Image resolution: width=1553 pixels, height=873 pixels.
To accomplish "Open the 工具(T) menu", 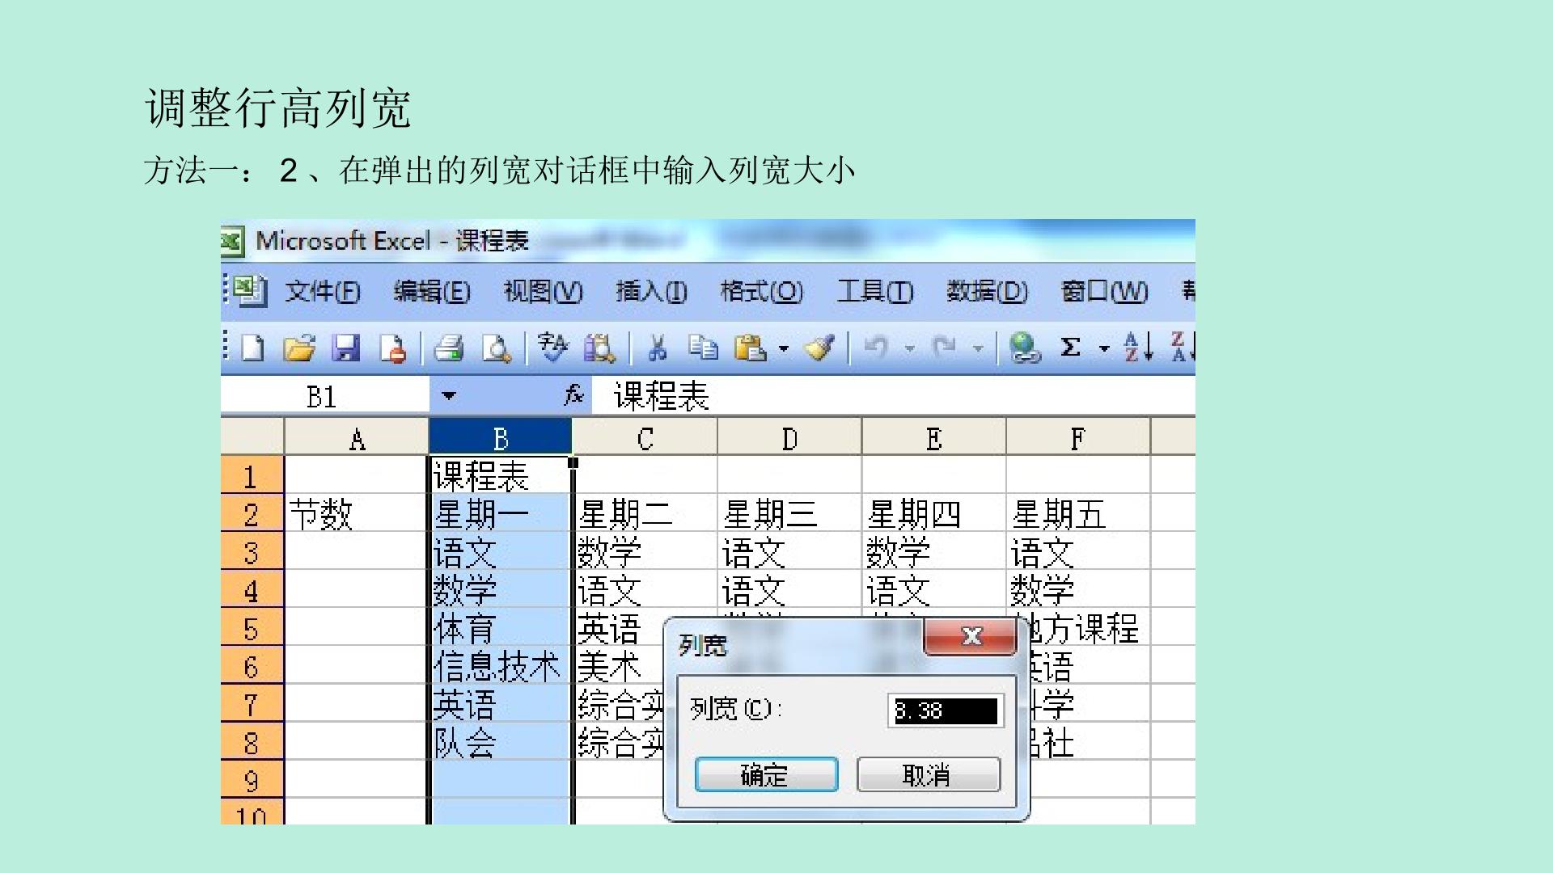I will (875, 292).
